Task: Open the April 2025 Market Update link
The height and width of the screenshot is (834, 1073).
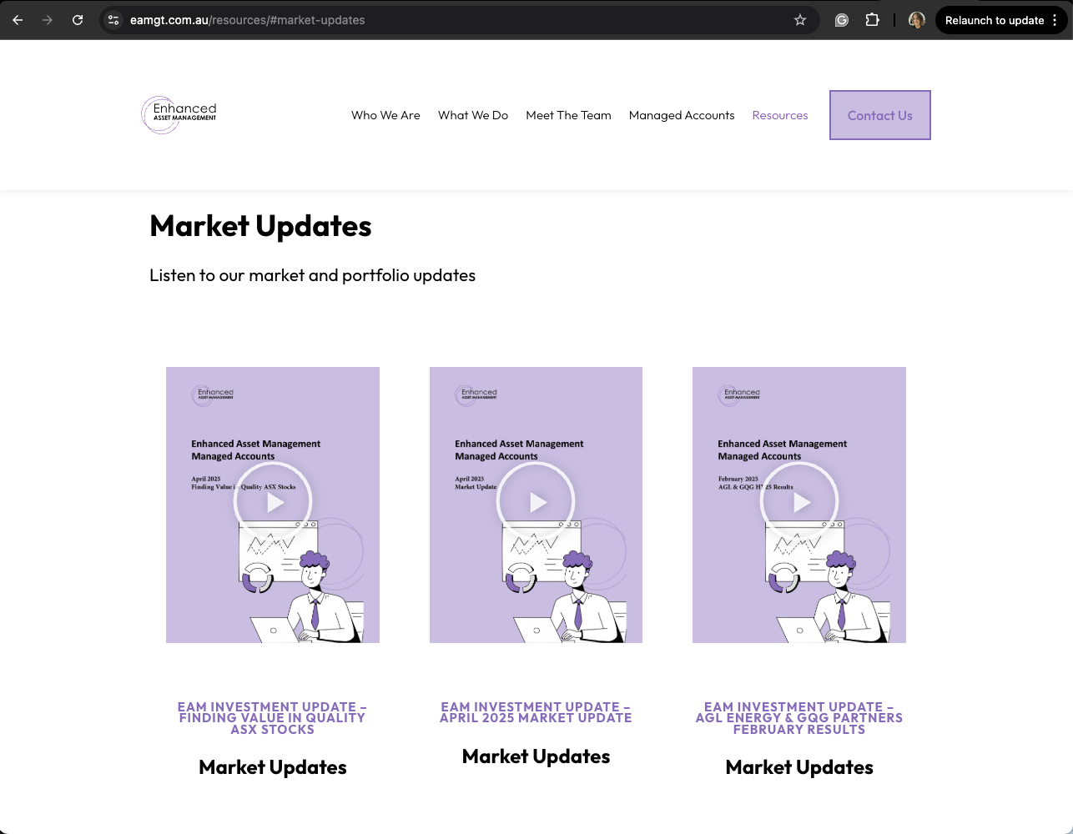Action: (x=536, y=712)
